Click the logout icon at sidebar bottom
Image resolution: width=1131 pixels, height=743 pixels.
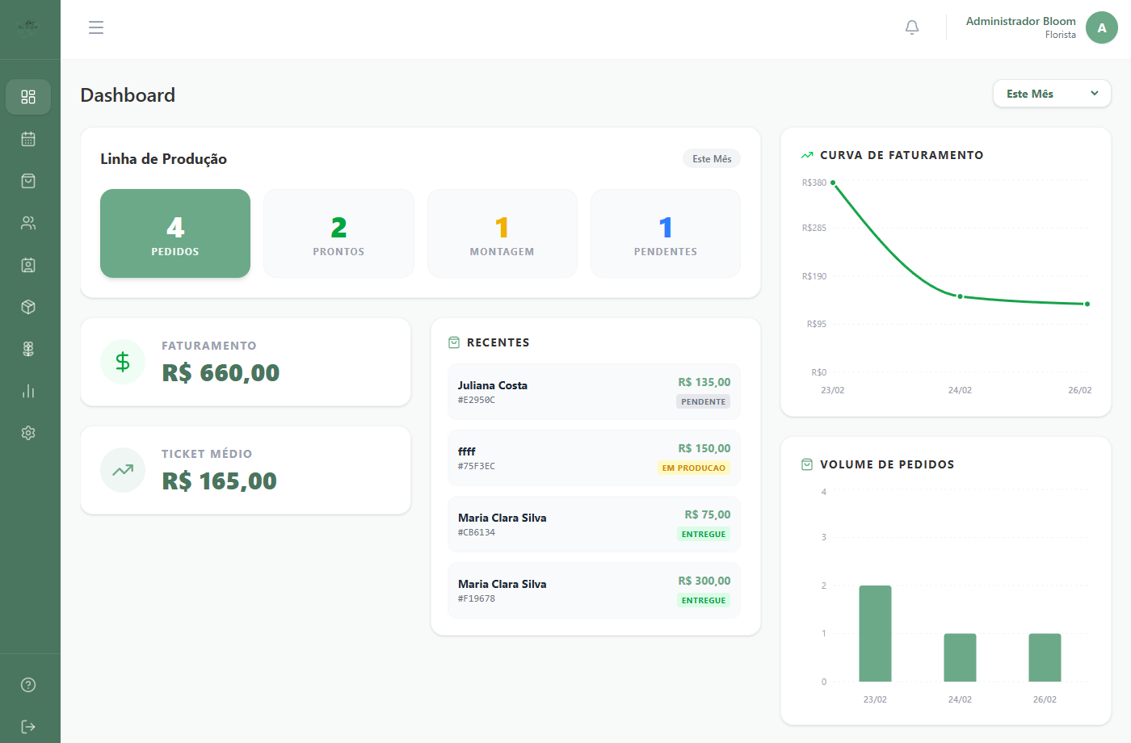tap(28, 727)
